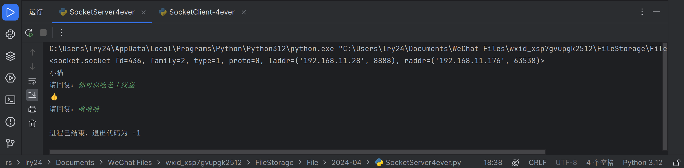Open the Services tool window
Screen dimensions: 684x168
click(10, 78)
